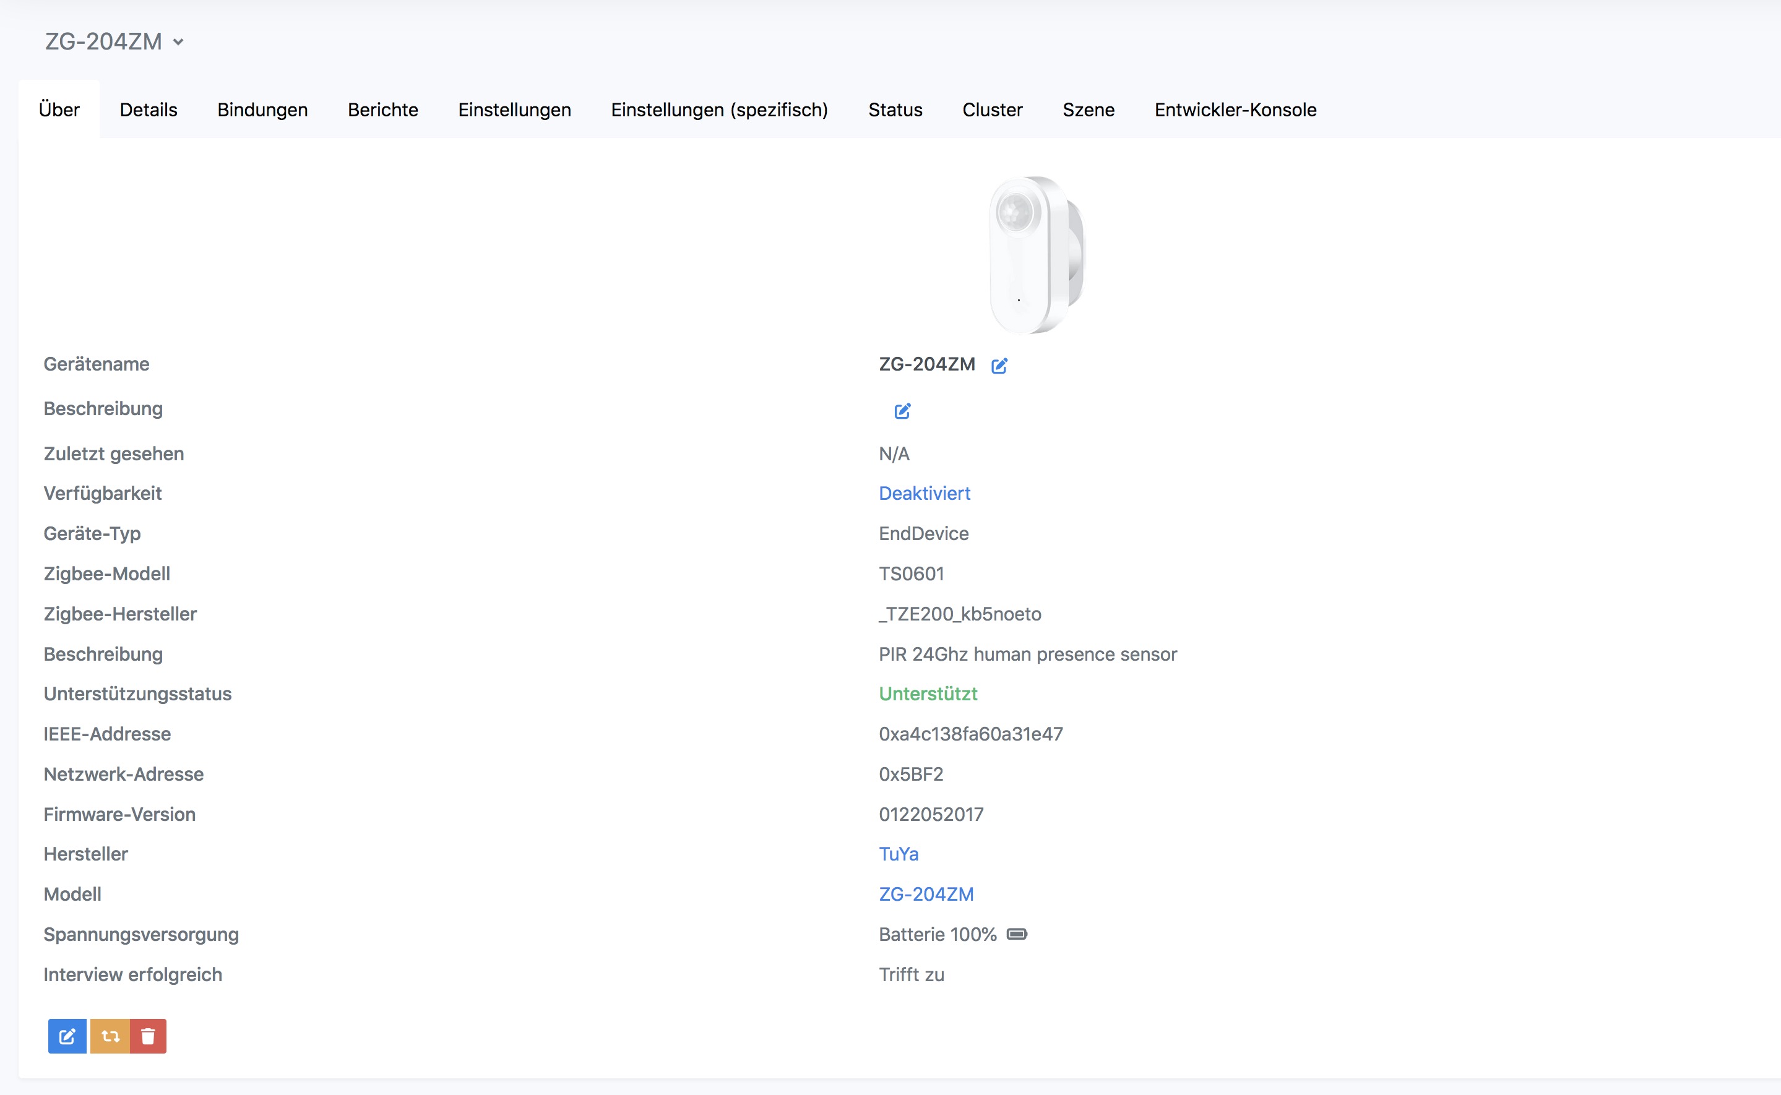
Task: Open the Bindungen tab
Action: 262,110
